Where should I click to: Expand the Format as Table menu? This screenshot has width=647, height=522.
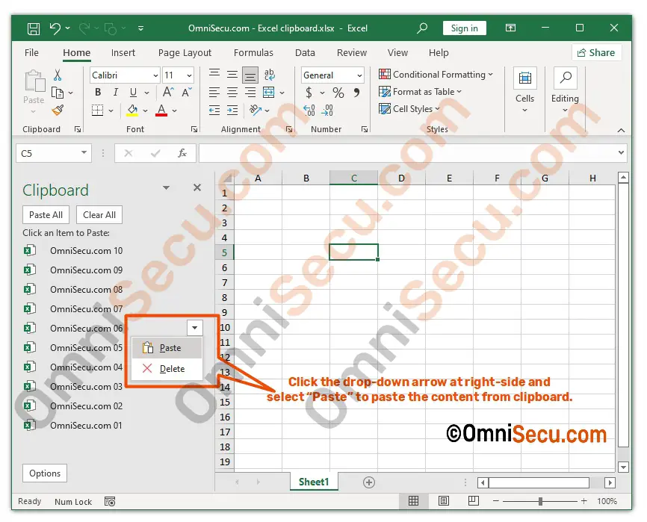[420, 92]
